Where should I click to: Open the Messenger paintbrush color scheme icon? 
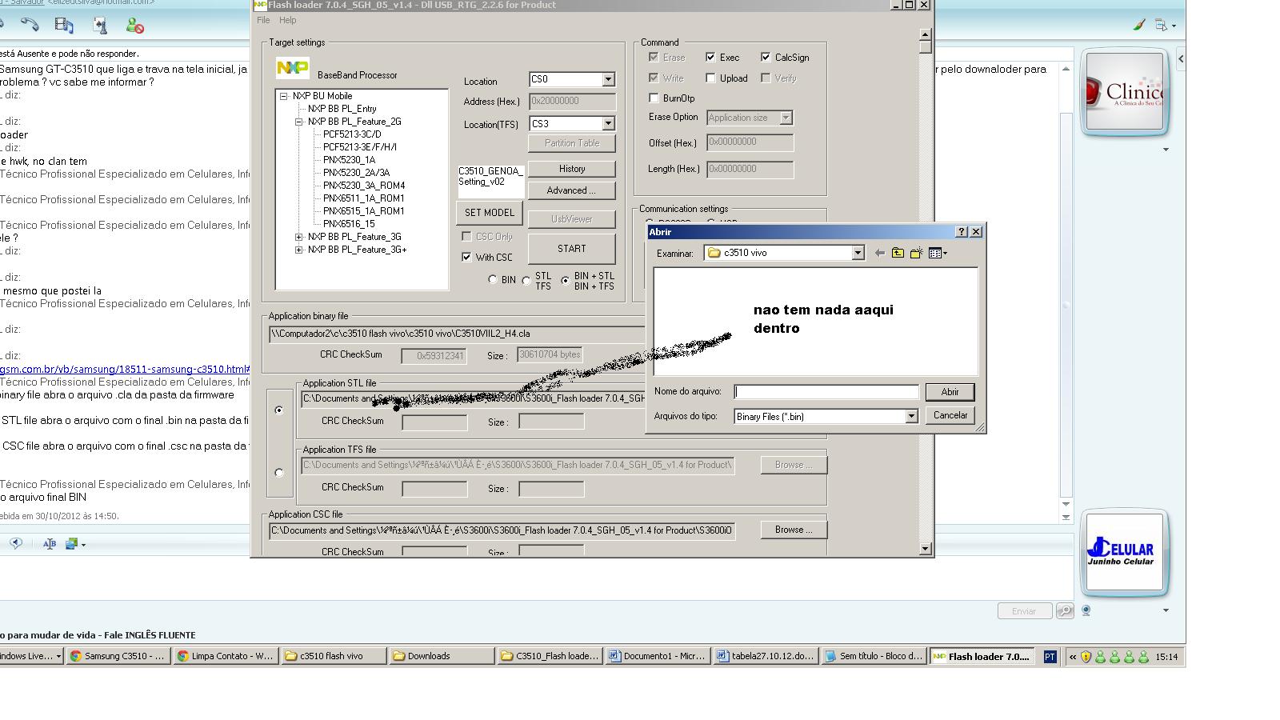pos(1138,25)
